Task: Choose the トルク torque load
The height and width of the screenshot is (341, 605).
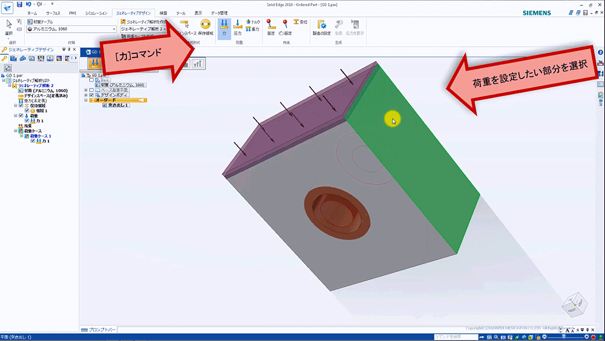Action: pyautogui.click(x=253, y=22)
